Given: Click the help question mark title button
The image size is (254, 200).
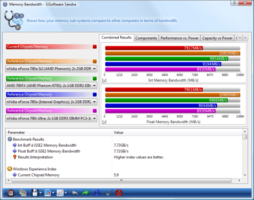Looking at the screenshot, I should point(235,3).
